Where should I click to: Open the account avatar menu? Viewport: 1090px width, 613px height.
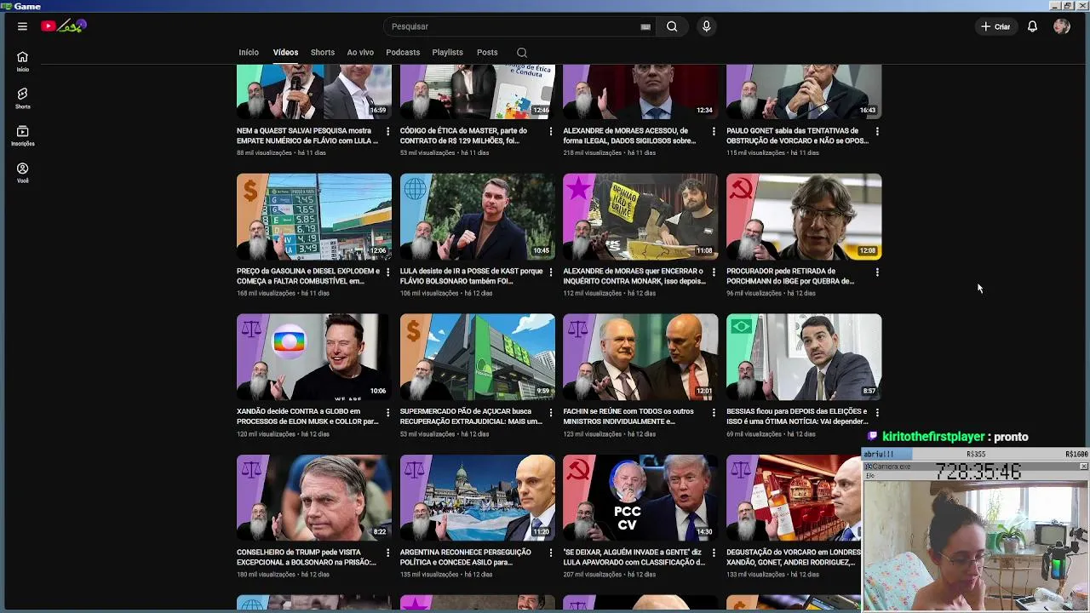1061,26
